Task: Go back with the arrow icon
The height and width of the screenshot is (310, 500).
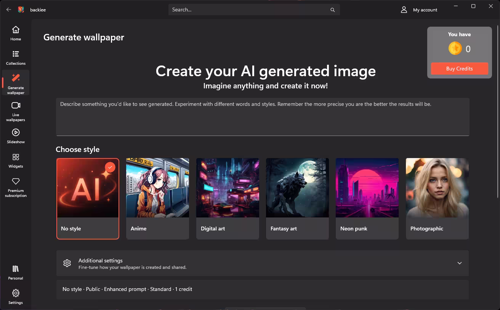Action: tap(9, 10)
